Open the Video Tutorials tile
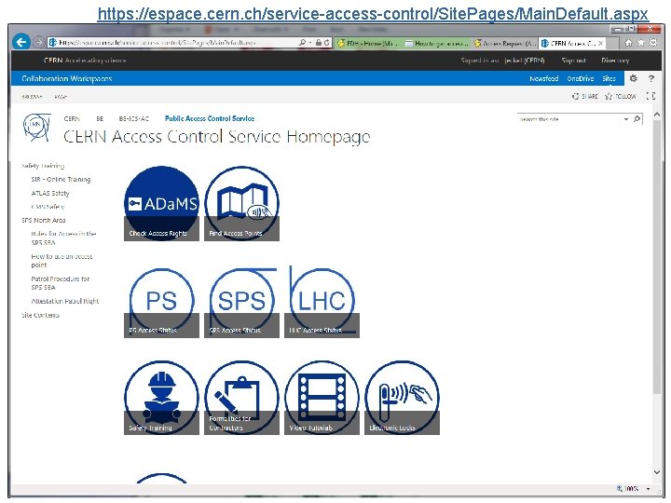This screenshot has height=503, width=671. pyautogui.click(x=322, y=398)
